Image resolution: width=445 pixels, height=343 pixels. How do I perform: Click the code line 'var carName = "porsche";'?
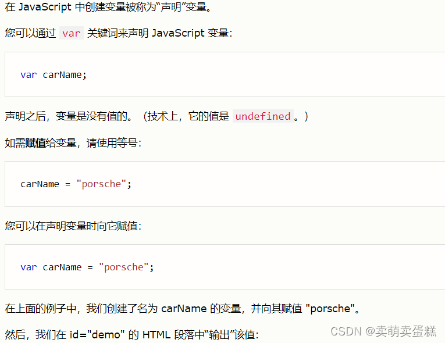click(x=87, y=267)
